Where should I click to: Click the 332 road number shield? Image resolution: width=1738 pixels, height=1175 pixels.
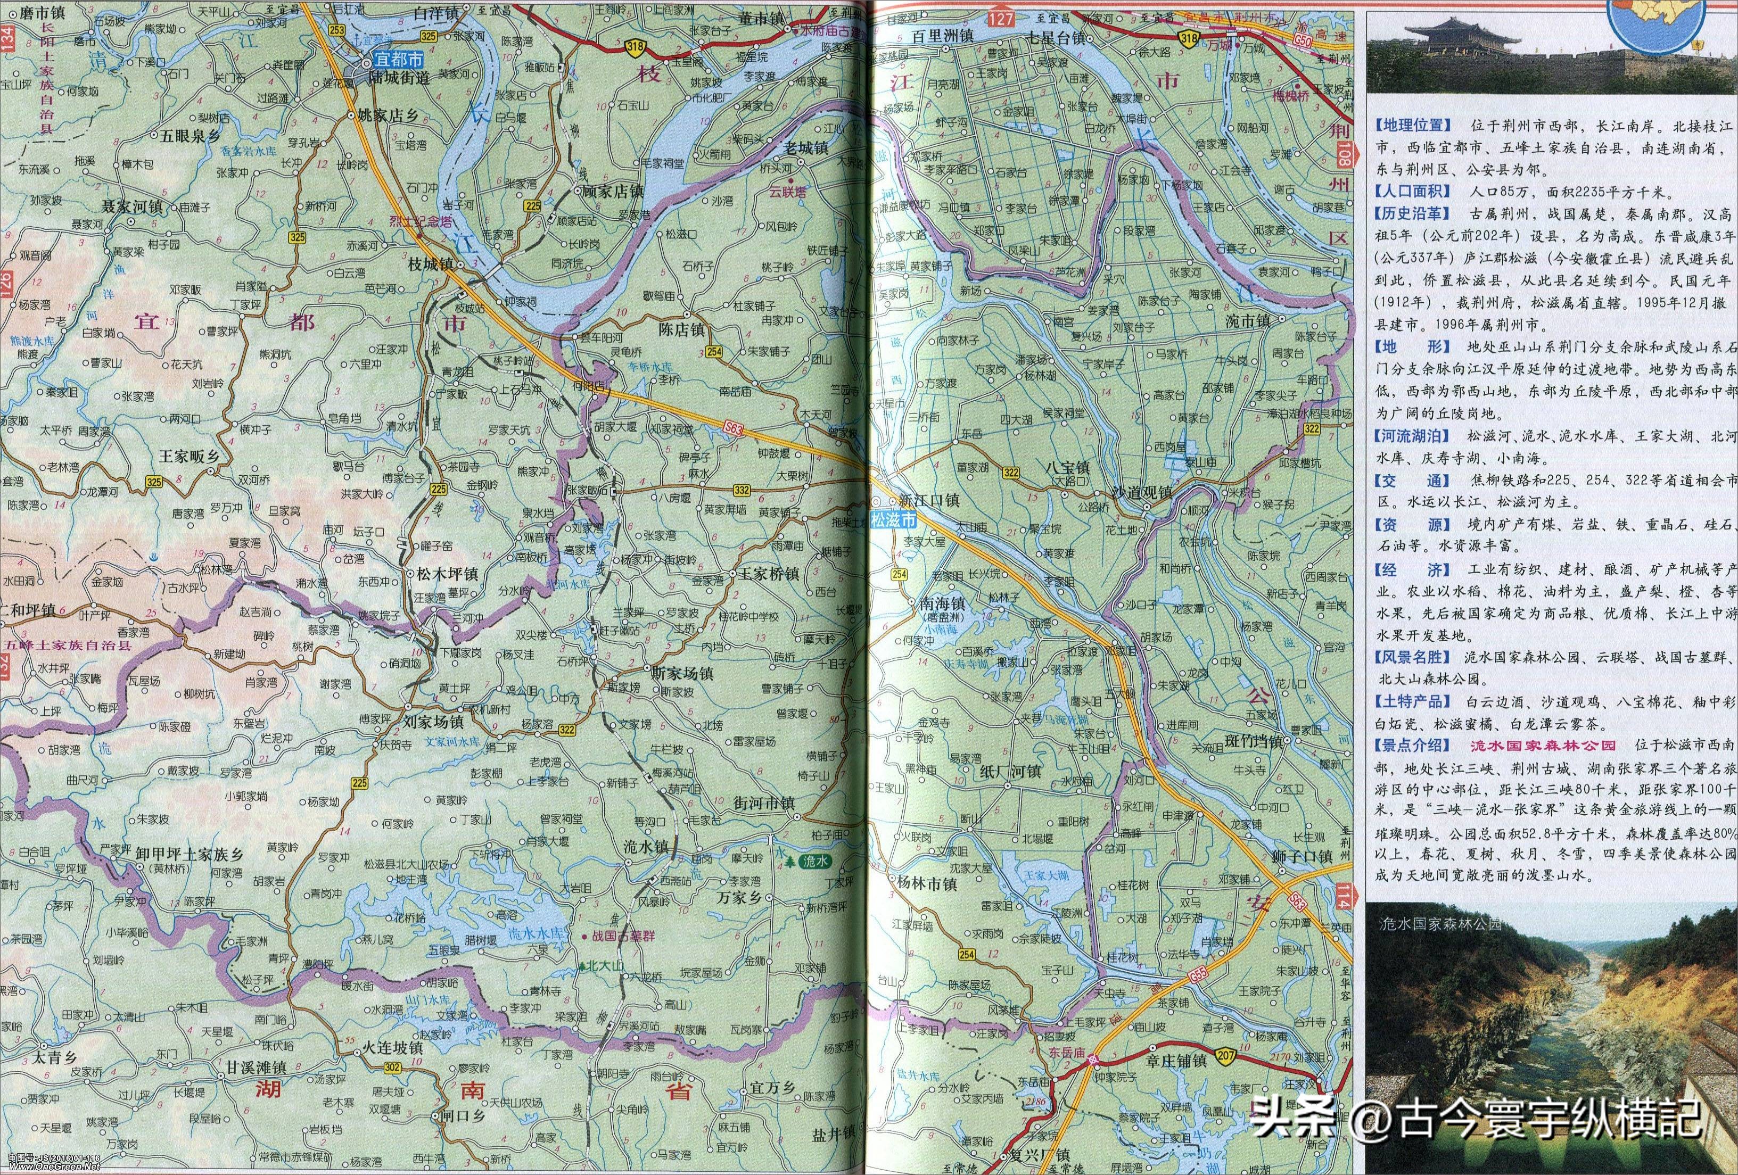[x=742, y=490]
